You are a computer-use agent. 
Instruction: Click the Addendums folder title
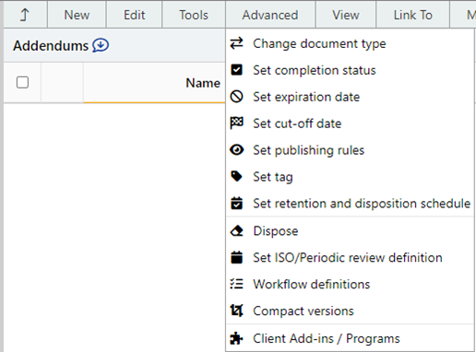click(51, 46)
